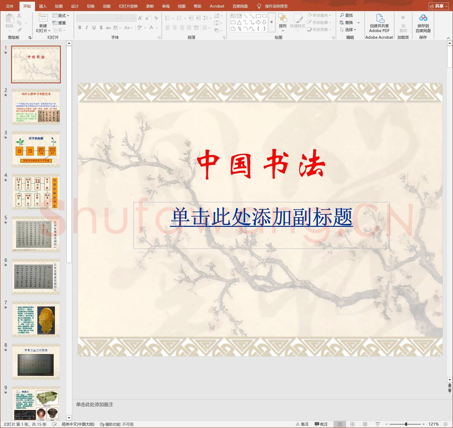Click the 共享 Share button

coord(439,6)
